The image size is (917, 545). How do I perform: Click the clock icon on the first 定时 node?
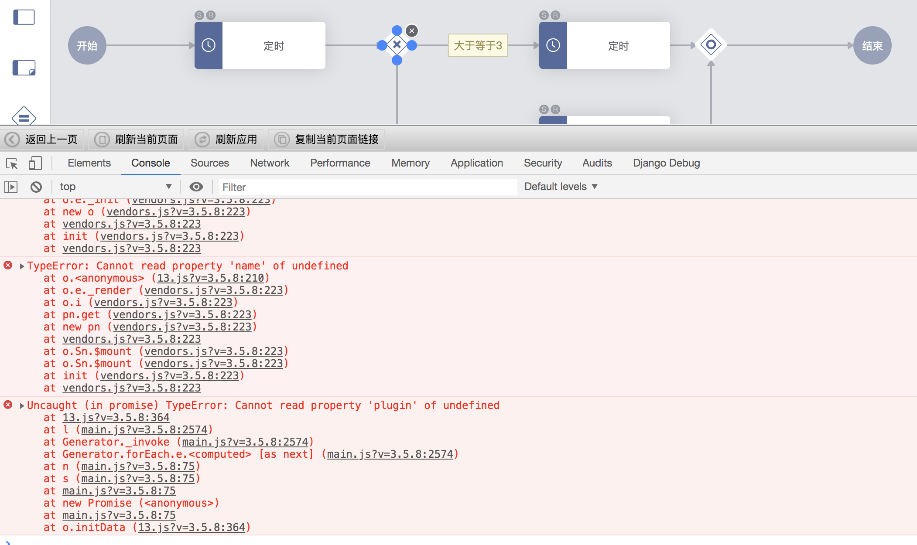tap(209, 45)
